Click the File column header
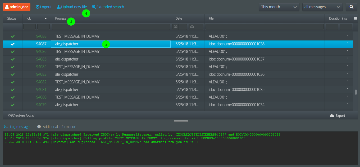 tap(211, 18)
